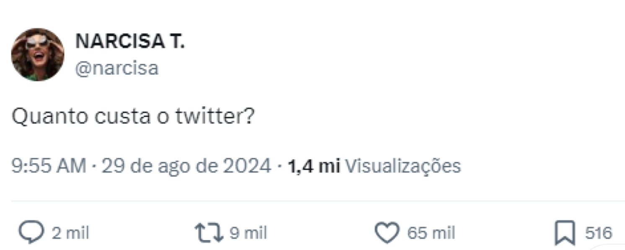
Task: Click the date 29 de ago de 2024
Action: pos(186,166)
